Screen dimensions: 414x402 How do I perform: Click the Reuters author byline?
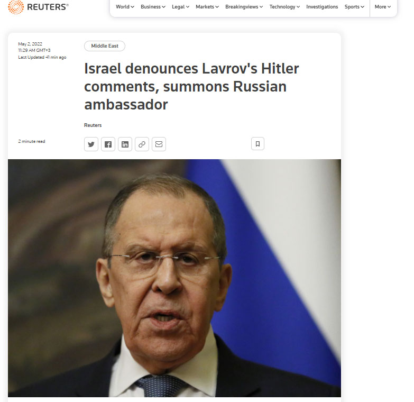(93, 125)
